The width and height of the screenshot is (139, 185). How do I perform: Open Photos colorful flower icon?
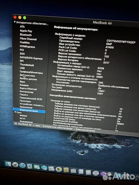pyautogui.click(x=59, y=169)
